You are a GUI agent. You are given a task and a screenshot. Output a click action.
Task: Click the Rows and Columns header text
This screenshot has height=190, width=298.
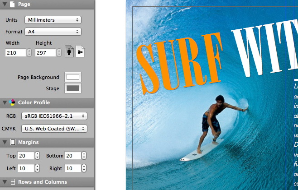(43, 182)
